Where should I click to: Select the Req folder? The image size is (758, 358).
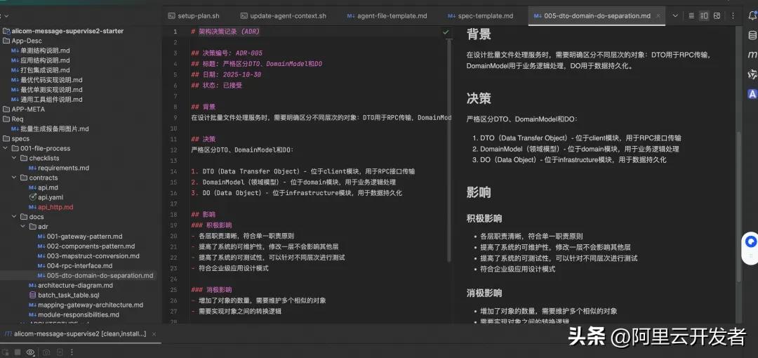(13, 119)
